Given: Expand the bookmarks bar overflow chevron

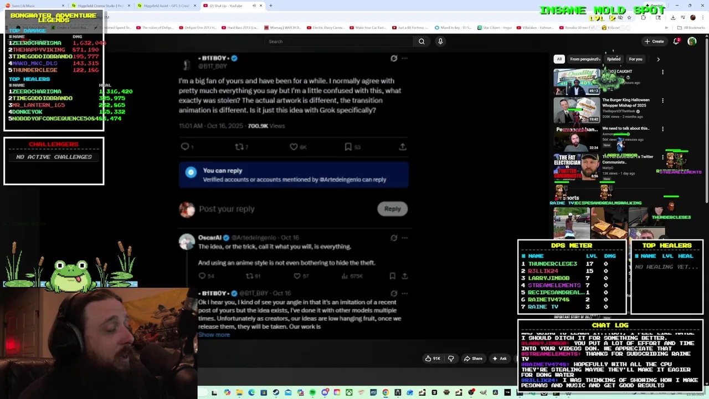Looking at the screenshot, I should (x=666, y=28).
